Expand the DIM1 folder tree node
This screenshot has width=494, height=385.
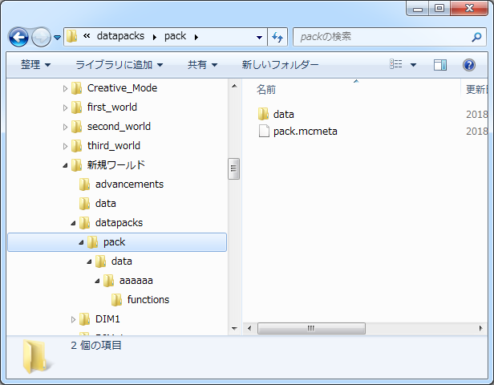tap(74, 319)
